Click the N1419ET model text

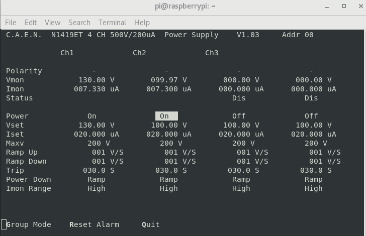point(67,35)
